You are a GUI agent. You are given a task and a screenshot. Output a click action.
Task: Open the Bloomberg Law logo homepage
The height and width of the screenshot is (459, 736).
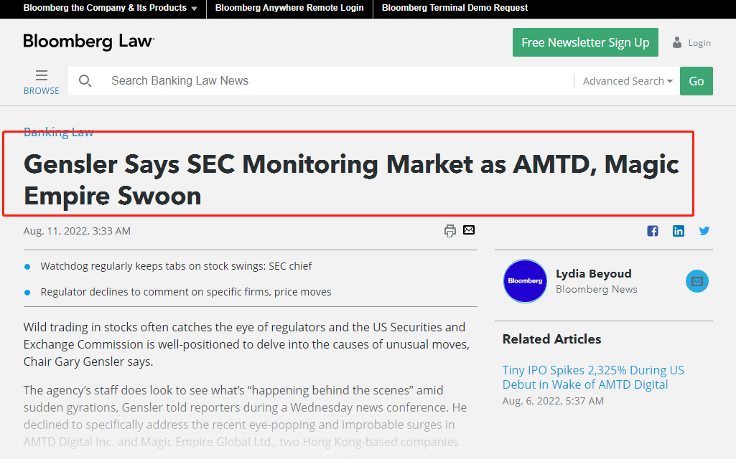(x=89, y=42)
